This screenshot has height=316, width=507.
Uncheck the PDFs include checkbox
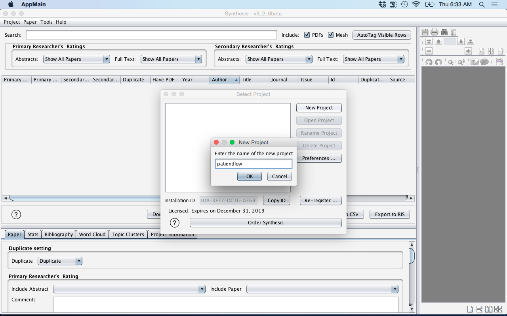(307, 35)
